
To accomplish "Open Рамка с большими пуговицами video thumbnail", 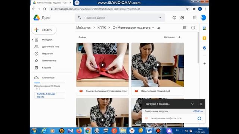I will pos(102,65).
